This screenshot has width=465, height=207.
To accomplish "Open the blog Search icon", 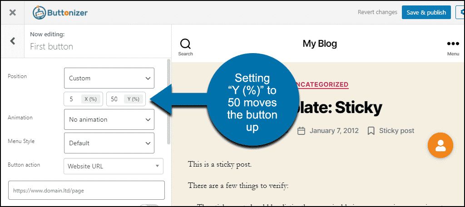I will [x=185, y=47].
